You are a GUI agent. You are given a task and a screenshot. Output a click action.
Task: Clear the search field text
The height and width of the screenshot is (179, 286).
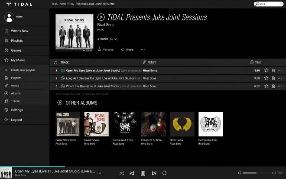coord(281,4)
